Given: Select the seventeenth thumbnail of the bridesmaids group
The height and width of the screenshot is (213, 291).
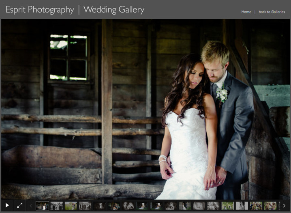Looking at the screenshot, I should pyautogui.click(x=270, y=206).
